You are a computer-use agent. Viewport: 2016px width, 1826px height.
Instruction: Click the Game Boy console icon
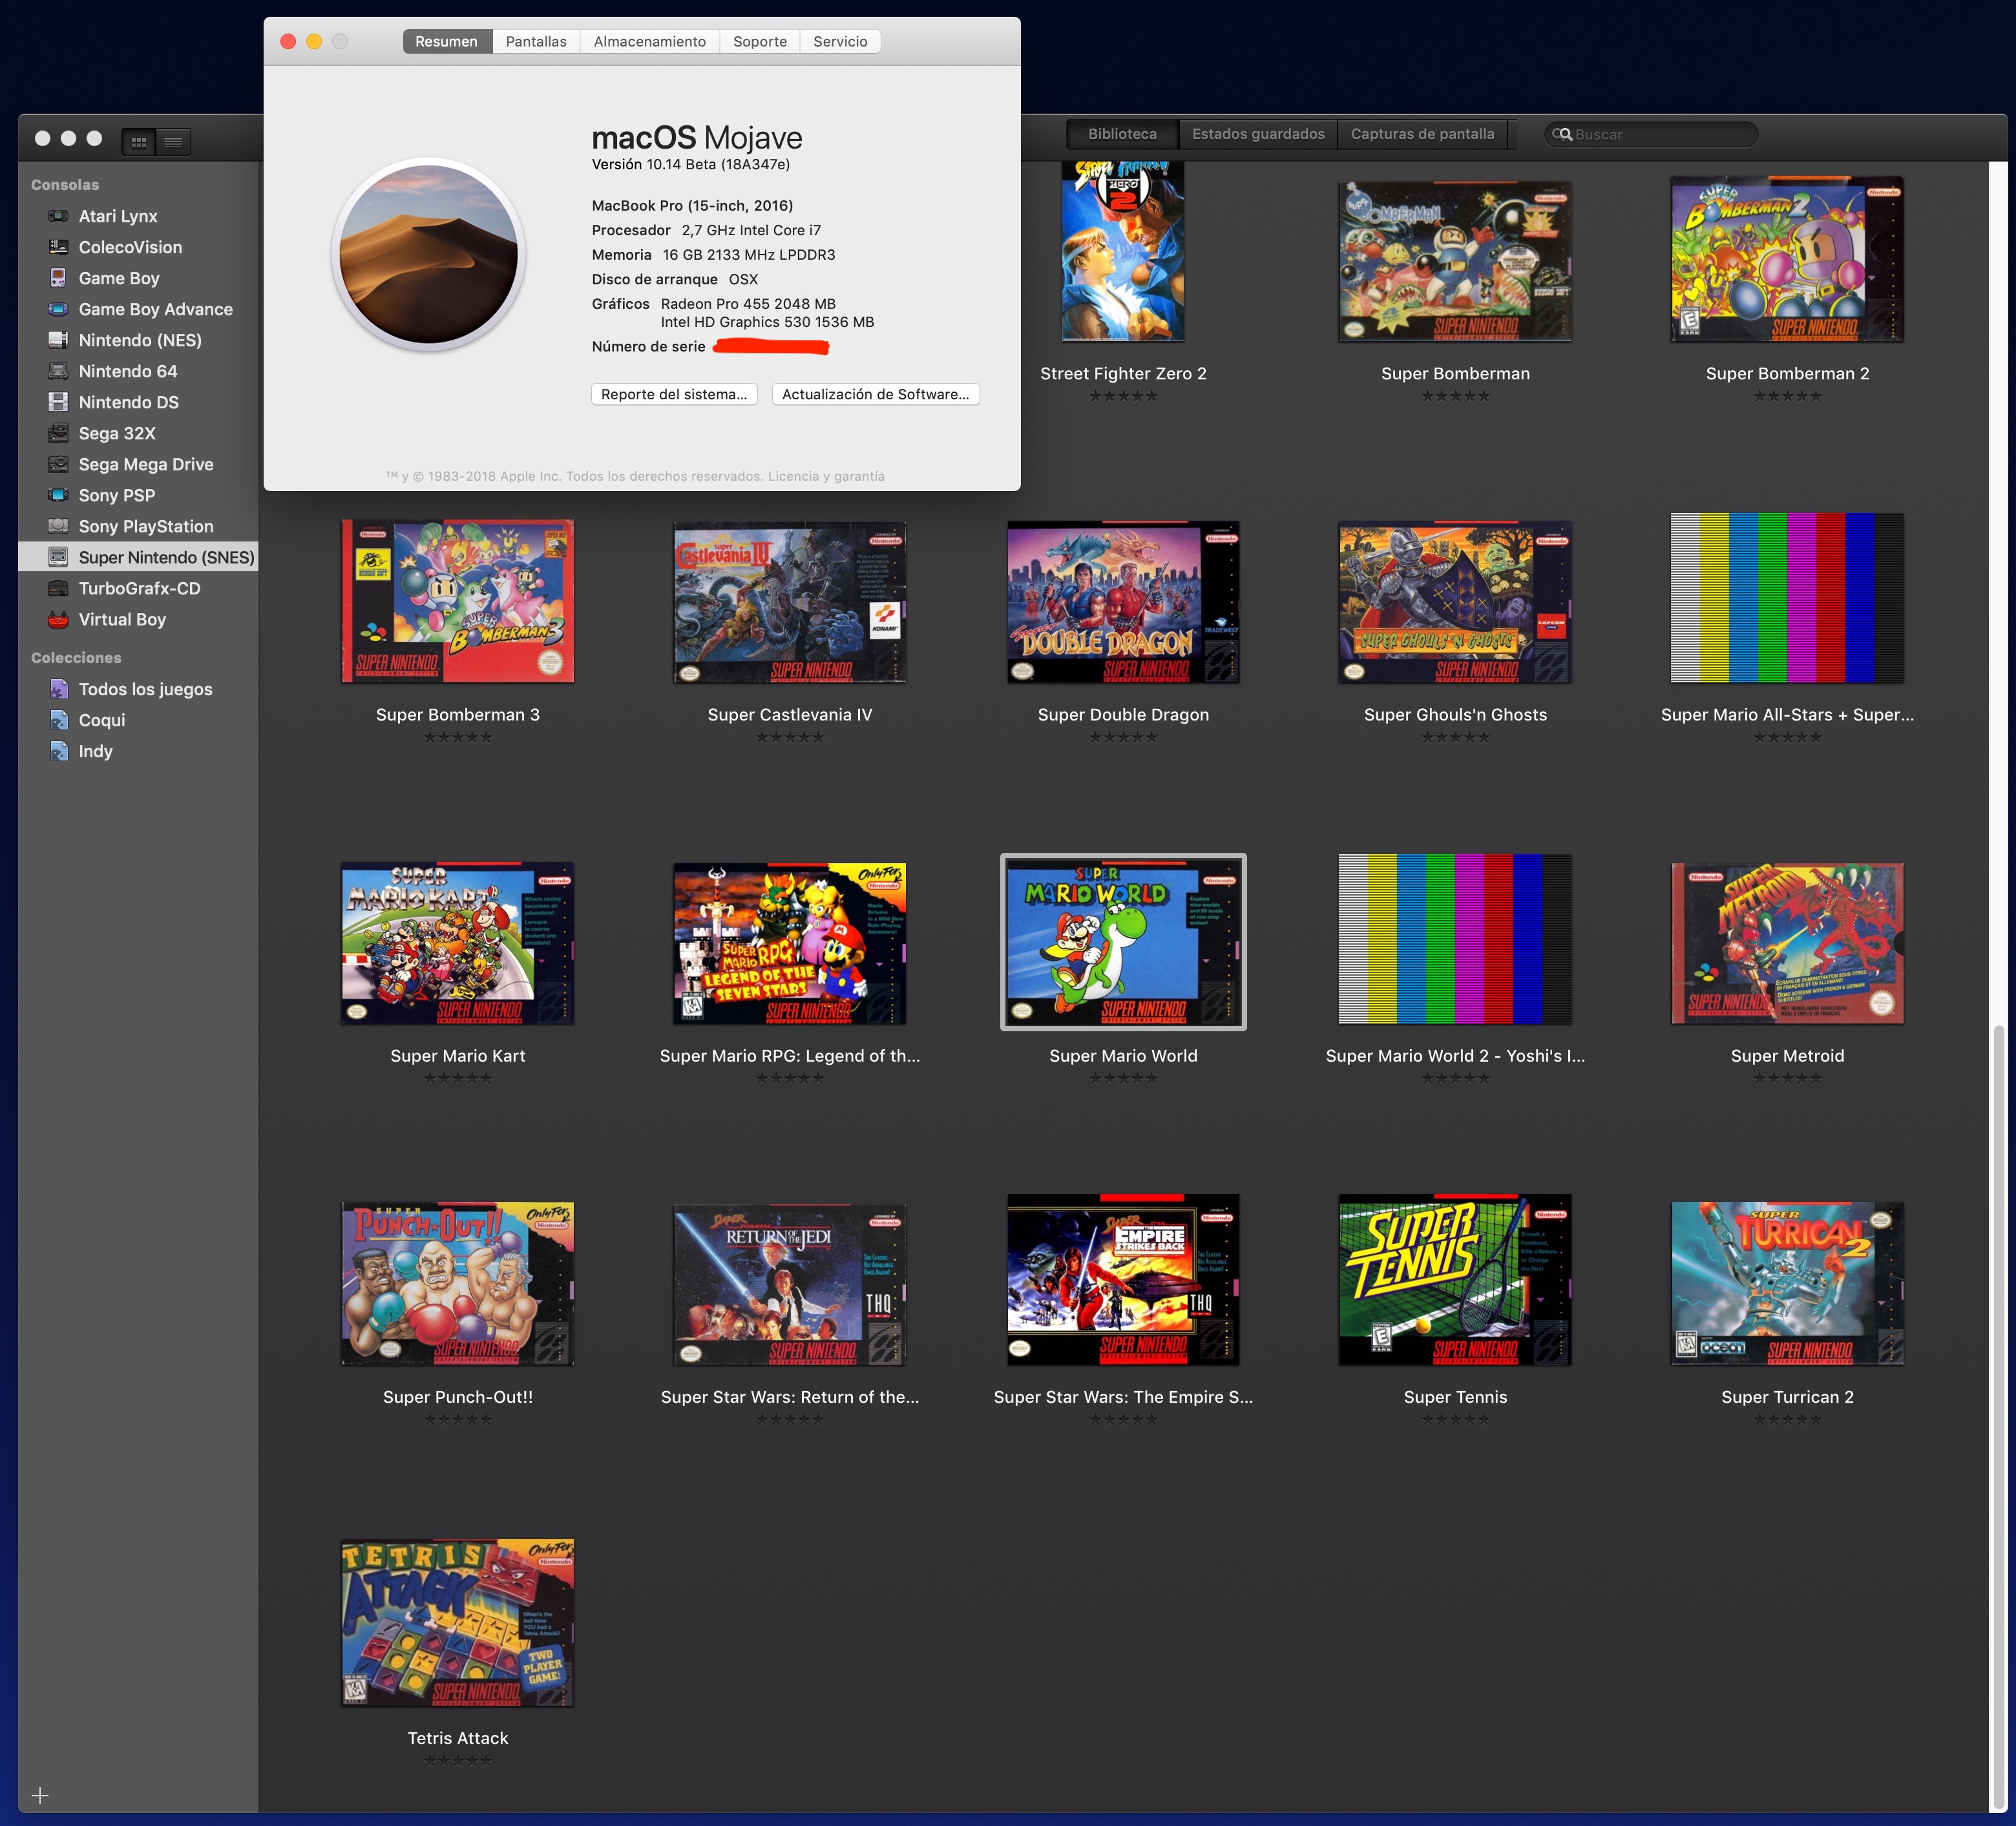(x=58, y=278)
